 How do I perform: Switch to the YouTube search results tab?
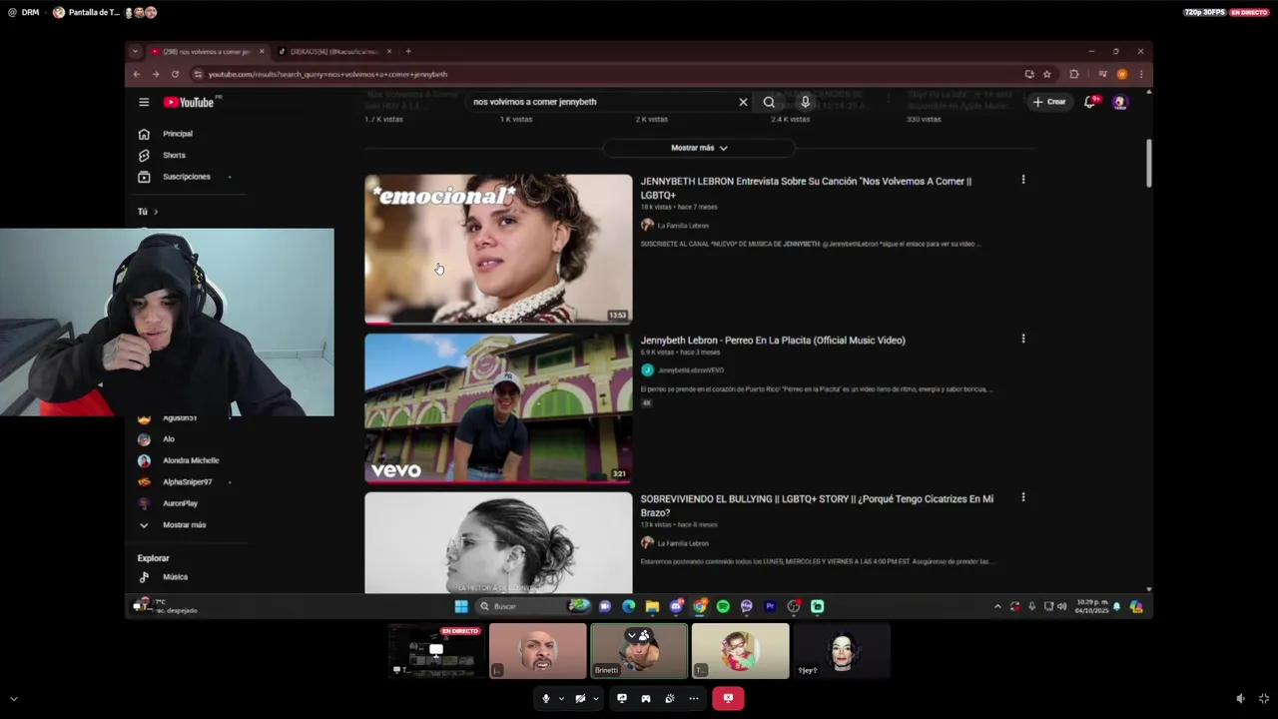207,52
